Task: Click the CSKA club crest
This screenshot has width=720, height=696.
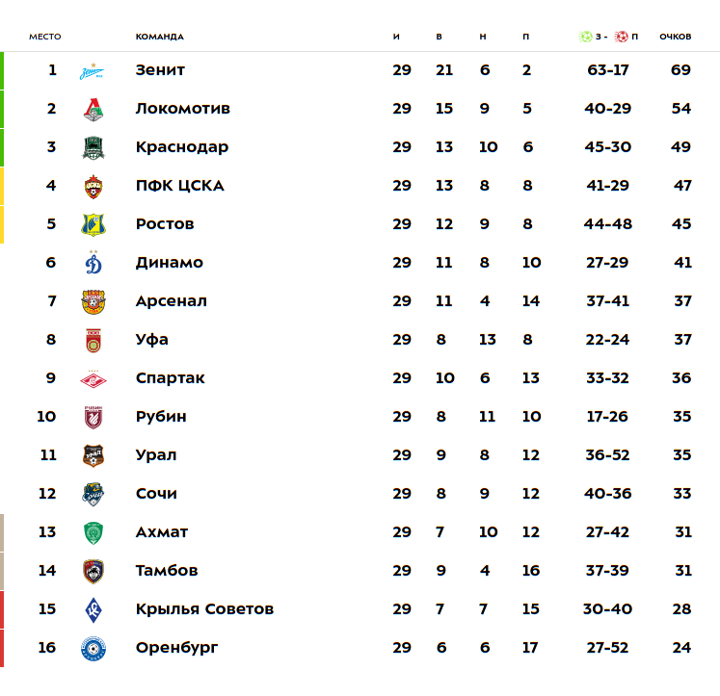Action: [93, 186]
